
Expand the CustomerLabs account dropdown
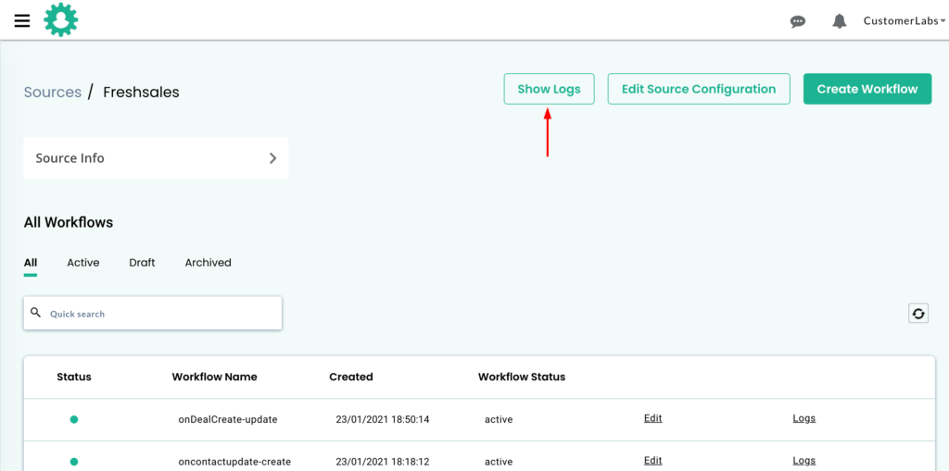pyautogui.click(x=905, y=21)
